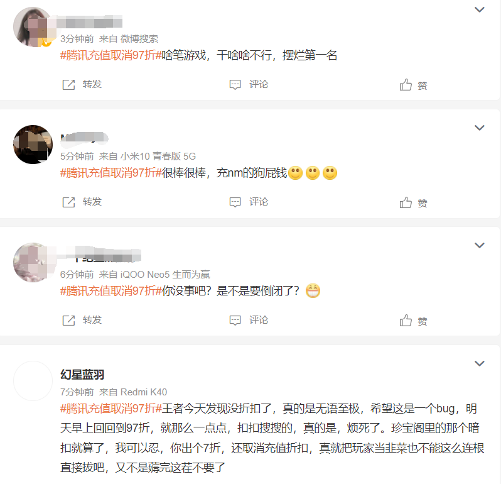Open comment icon on 3分钟前 post
The height and width of the screenshot is (484, 501).
click(235, 84)
